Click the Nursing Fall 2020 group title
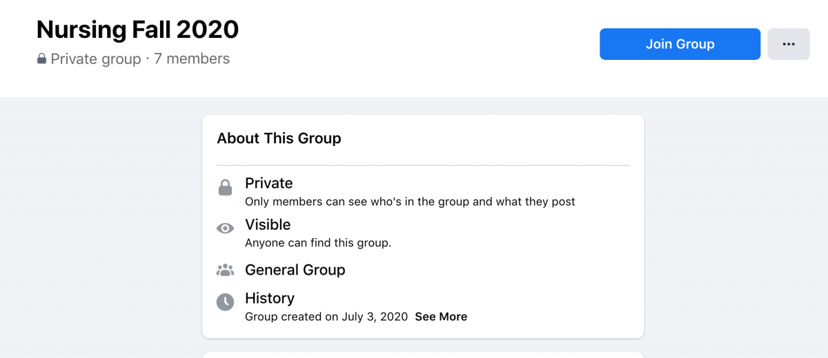Viewport: 828px width, 358px height. (x=137, y=29)
